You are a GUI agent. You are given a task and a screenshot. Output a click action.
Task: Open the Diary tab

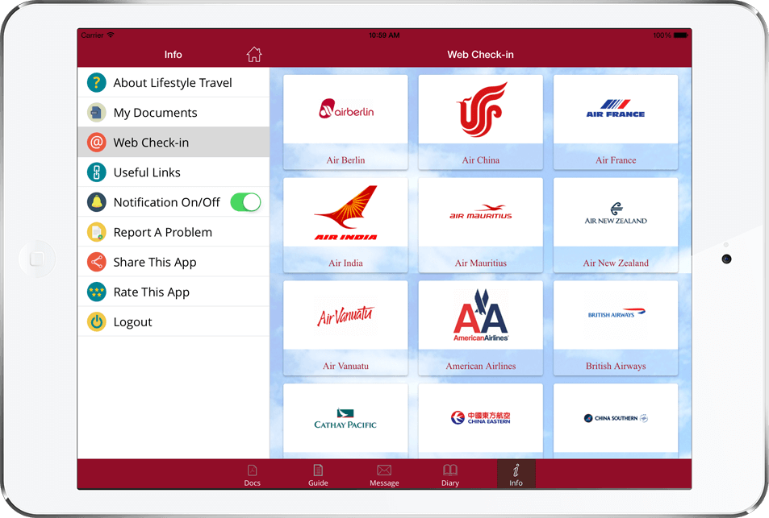449,475
